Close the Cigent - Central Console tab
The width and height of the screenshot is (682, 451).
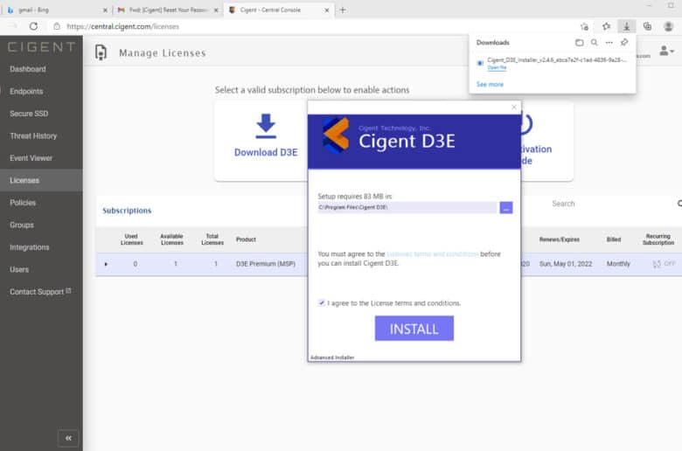[x=327, y=10]
